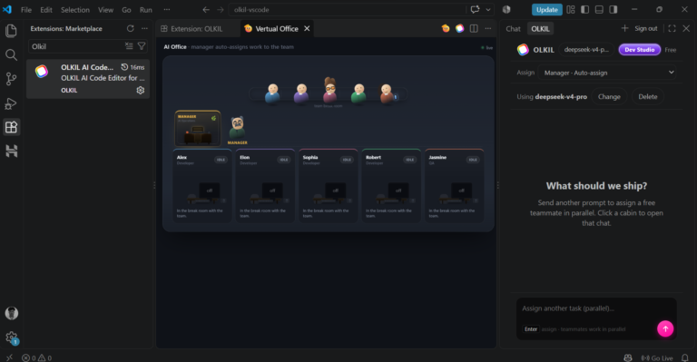Open Sophia's developer cabin

(328, 186)
